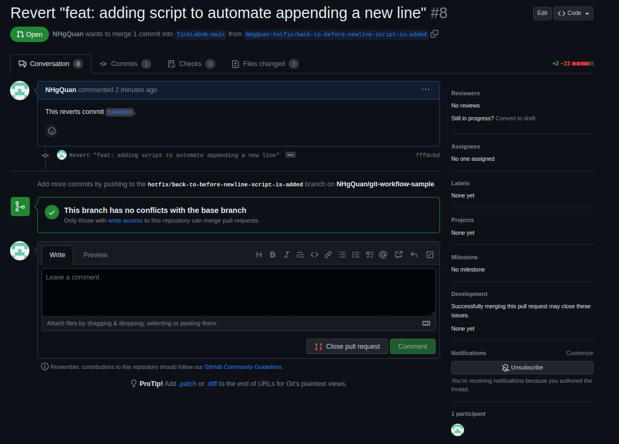Viewport: 619px width, 444px height.
Task: Insert saved reply arrow icon
Action: pyautogui.click(x=414, y=255)
